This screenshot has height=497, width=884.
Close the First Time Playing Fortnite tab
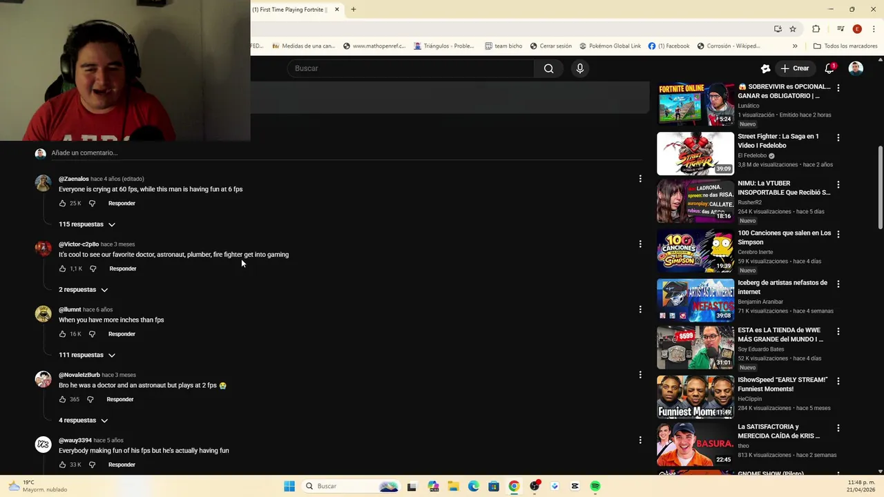[x=337, y=10]
